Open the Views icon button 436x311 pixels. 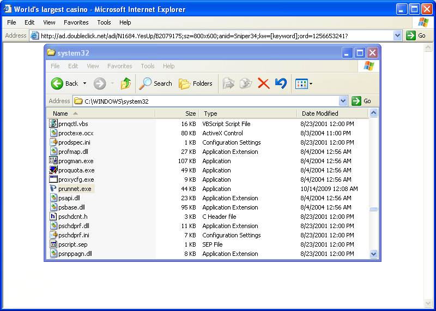[x=301, y=83]
